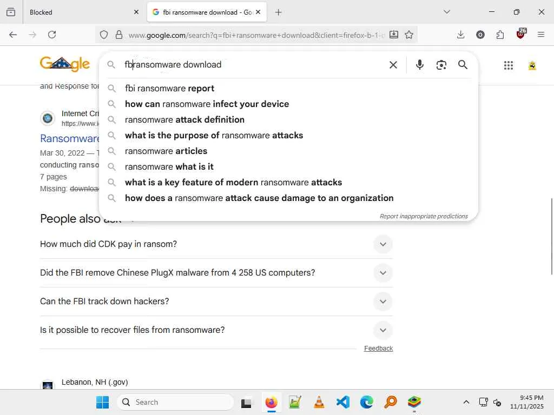554x415 pixels.
Task: Click the uBlock Origin extension icon
Action: [x=520, y=35]
